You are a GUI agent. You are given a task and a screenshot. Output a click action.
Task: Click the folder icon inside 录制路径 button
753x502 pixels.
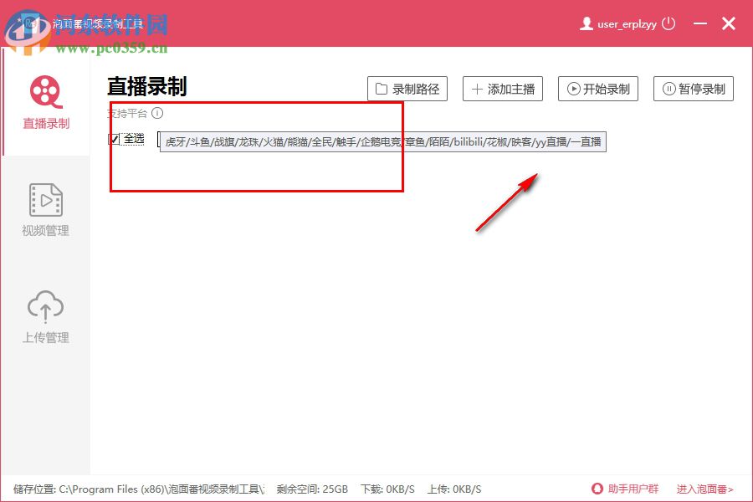tap(382, 89)
